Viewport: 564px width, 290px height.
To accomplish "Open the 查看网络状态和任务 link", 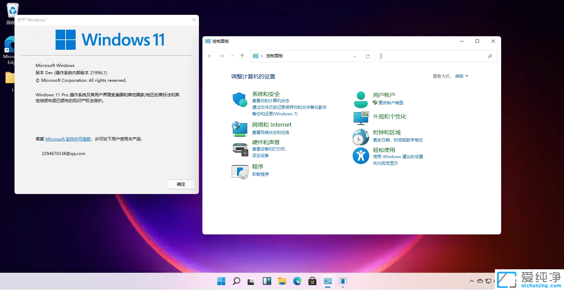I will click(271, 133).
